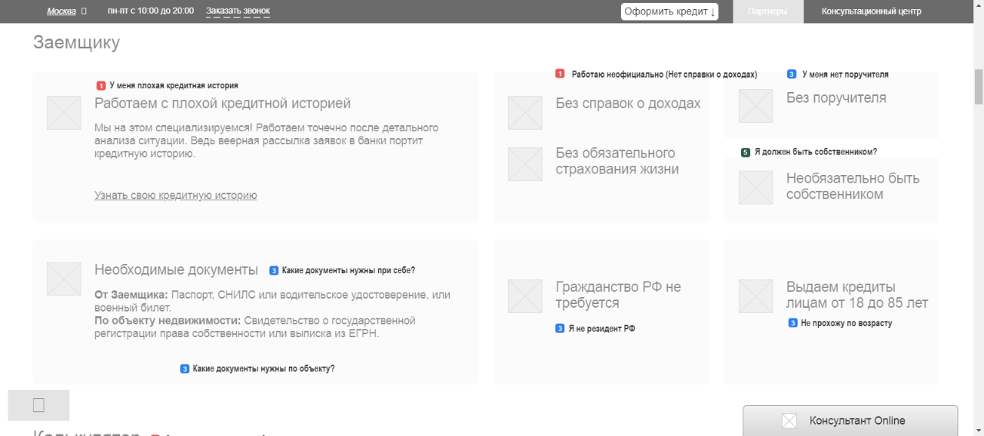Click the image icon next to 'Выдаем кредиты лицам от 18 до 85 лет'
This screenshot has height=436, width=984.
pyautogui.click(x=756, y=296)
